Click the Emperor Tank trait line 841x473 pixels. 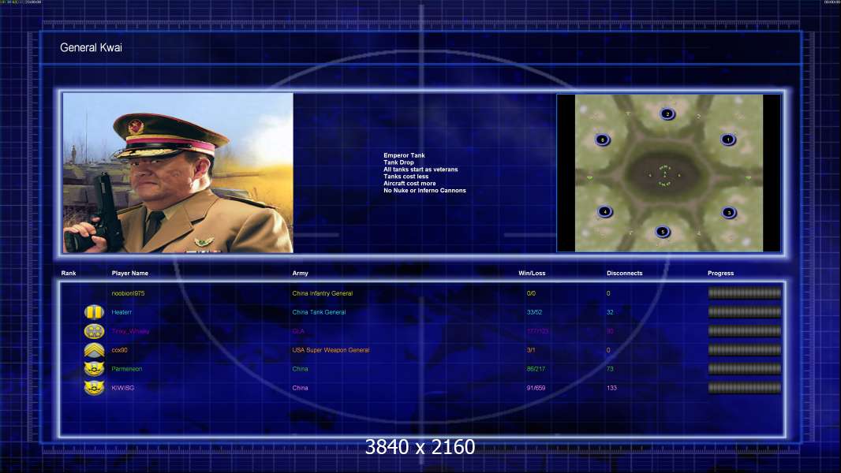pyautogui.click(x=404, y=155)
